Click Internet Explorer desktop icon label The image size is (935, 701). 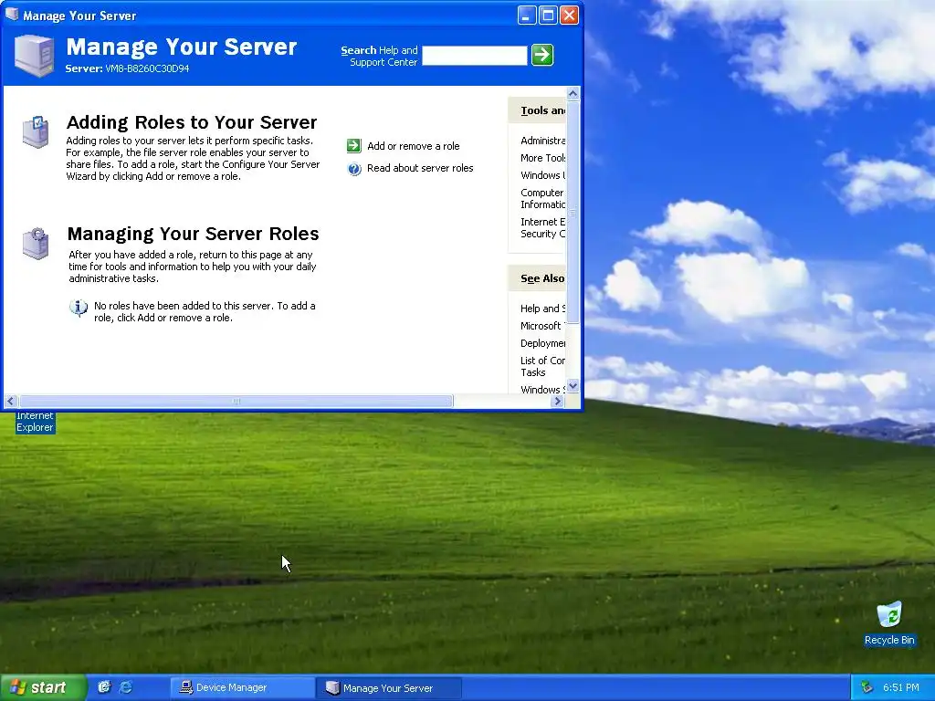pyautogui.click(x=36, y=422)
